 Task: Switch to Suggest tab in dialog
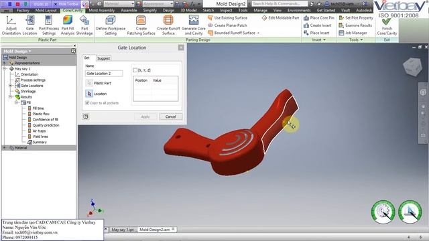(103, 58)
